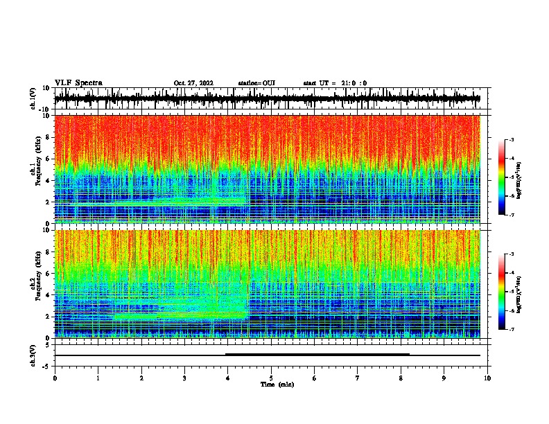
Task: Click the "VLF Spectra" plot title
Action: click(x=78, y=83)
